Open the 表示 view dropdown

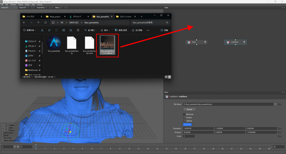click(x=105, y=30)
